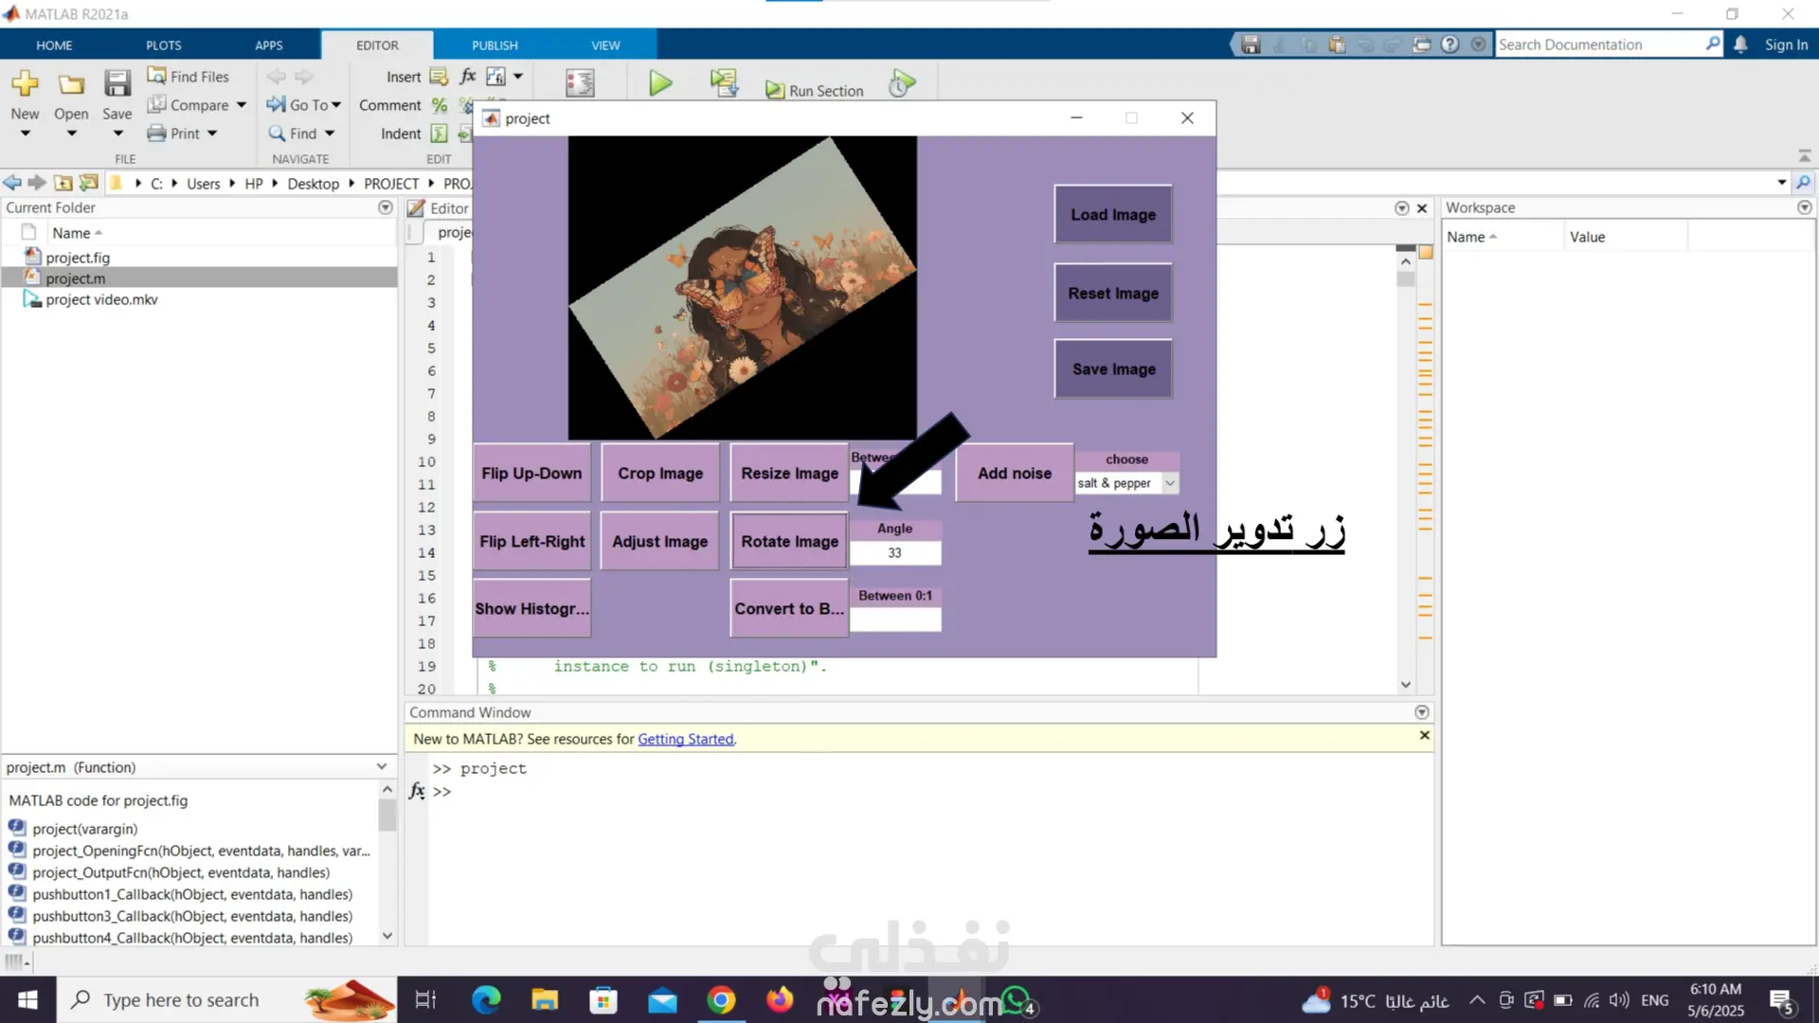Click the Adjust Image button
The image size is (1819, 1023).
pyautogui.click(x=660, y=542)
